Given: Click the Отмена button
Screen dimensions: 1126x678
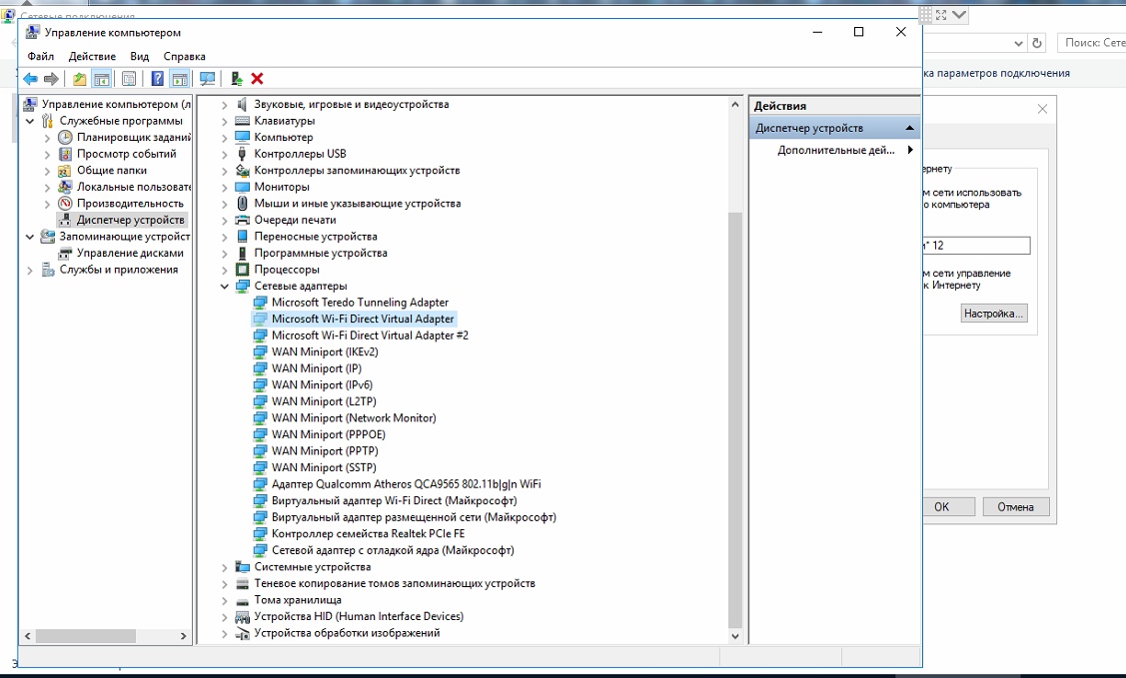Looking at the screenshot, I should pyautogui.click(x=1015, y=507).
